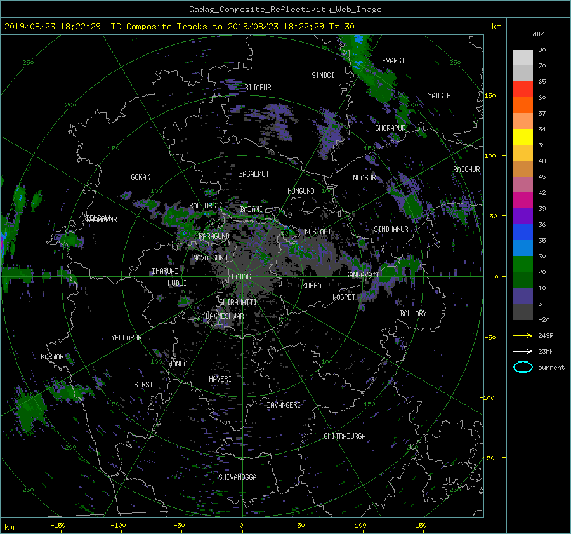Click the 24SR yellow arrow legend icon
The height and width of the screenshot is (534, 571).
pos(523,335)
